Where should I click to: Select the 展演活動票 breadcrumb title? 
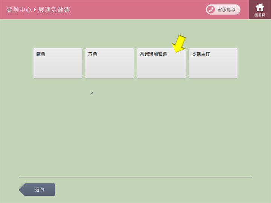pos(54,10)
